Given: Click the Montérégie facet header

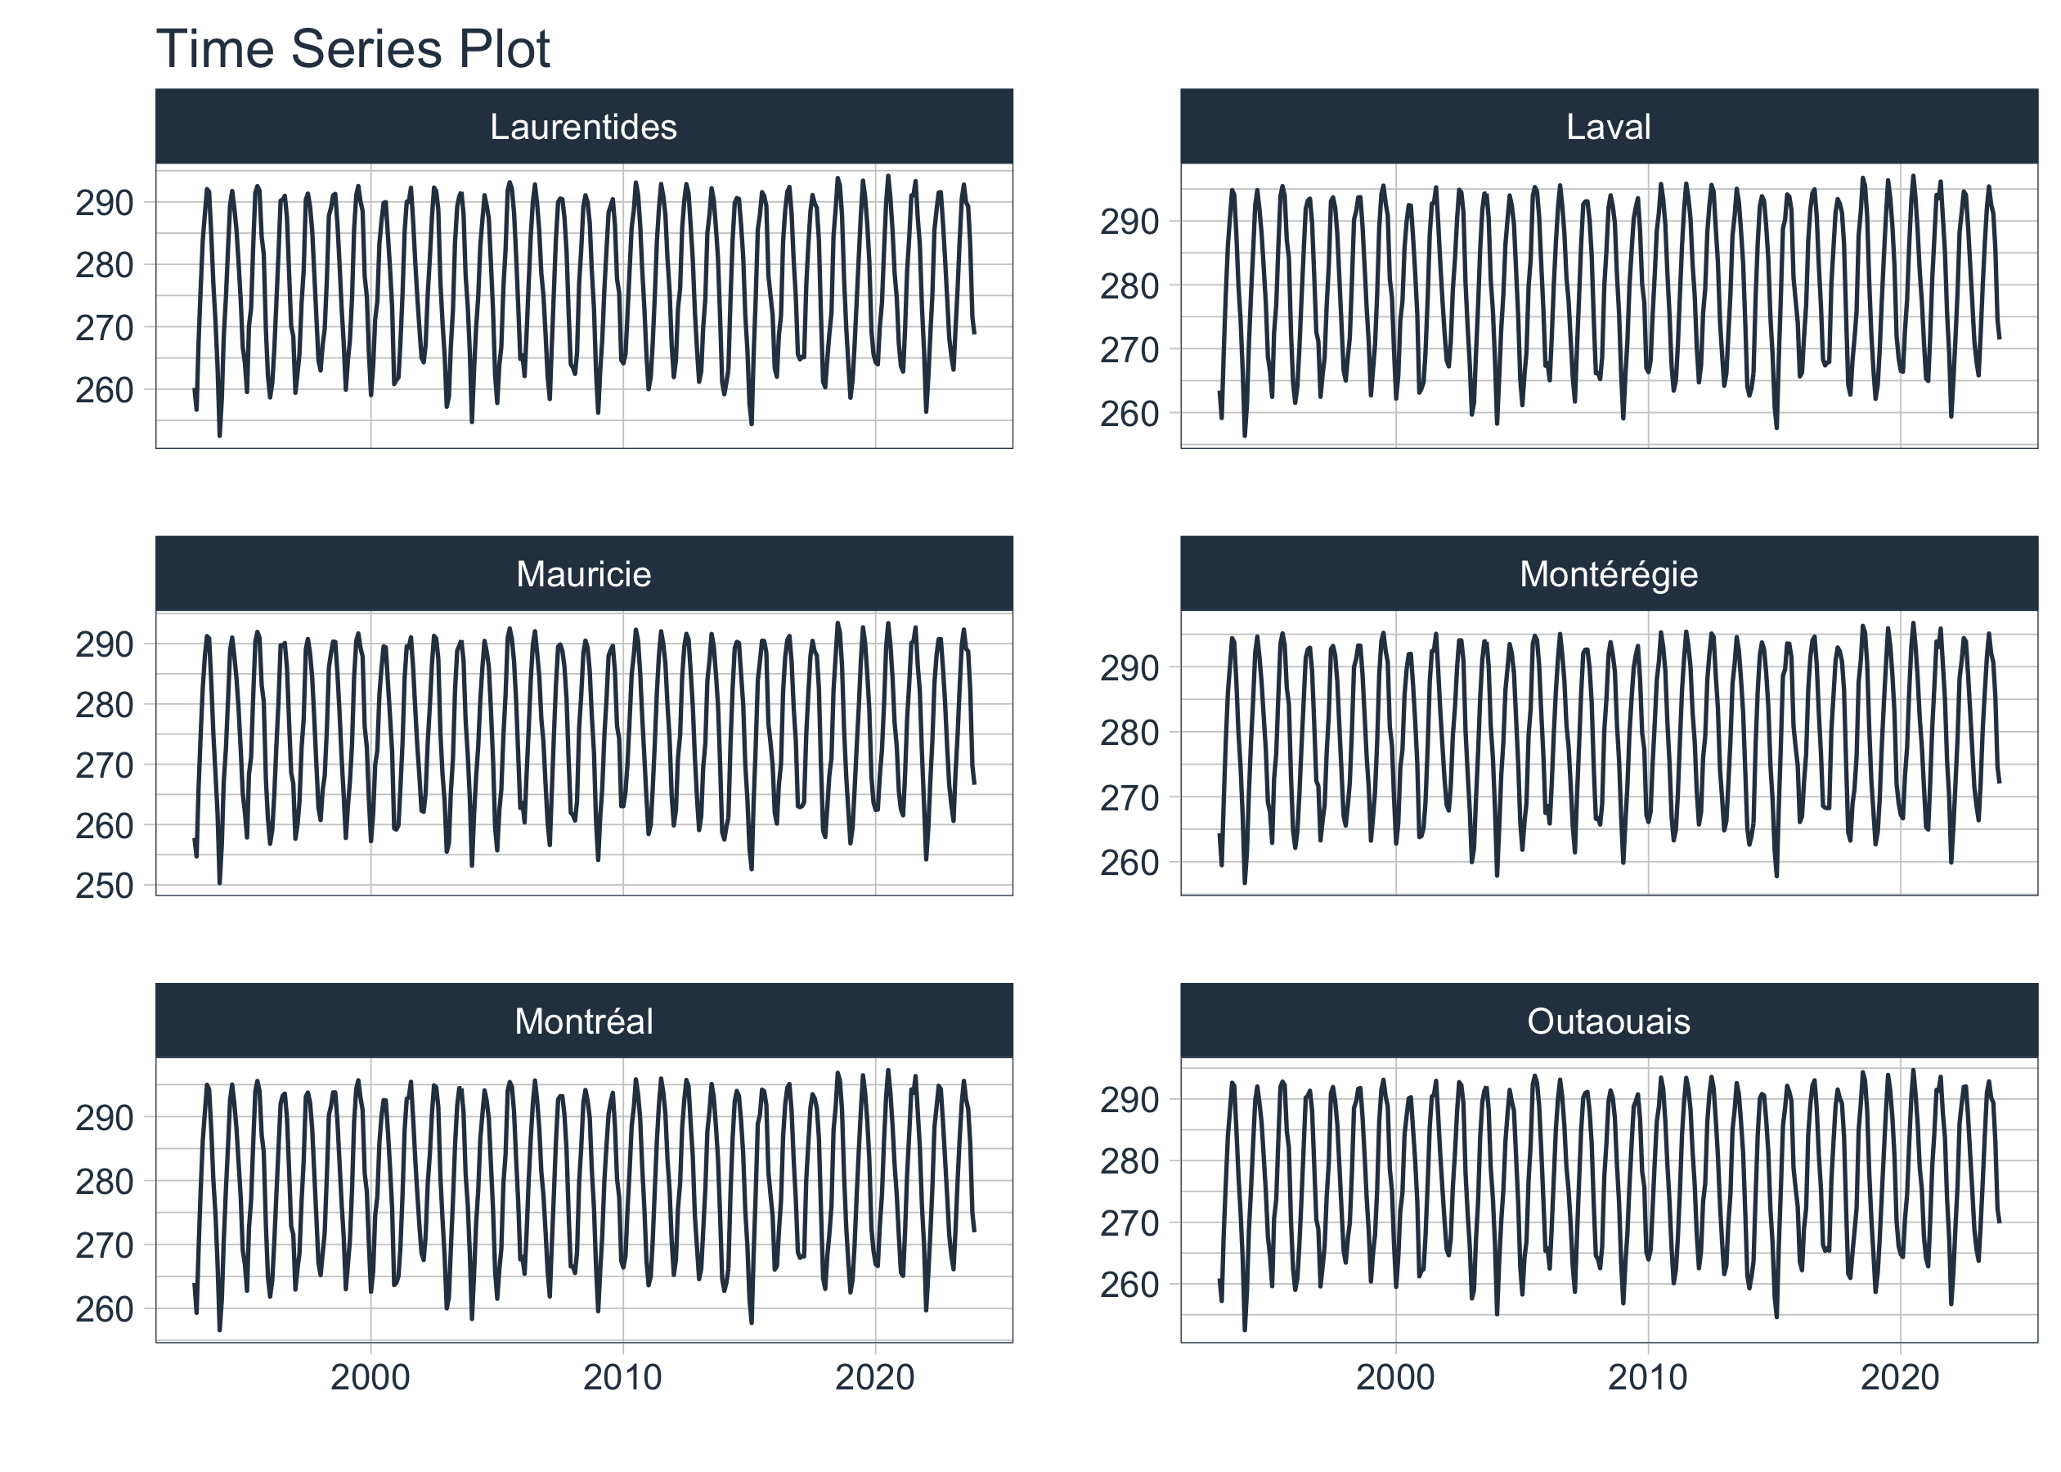Looking at the screenshot, I should (1609, 572).
